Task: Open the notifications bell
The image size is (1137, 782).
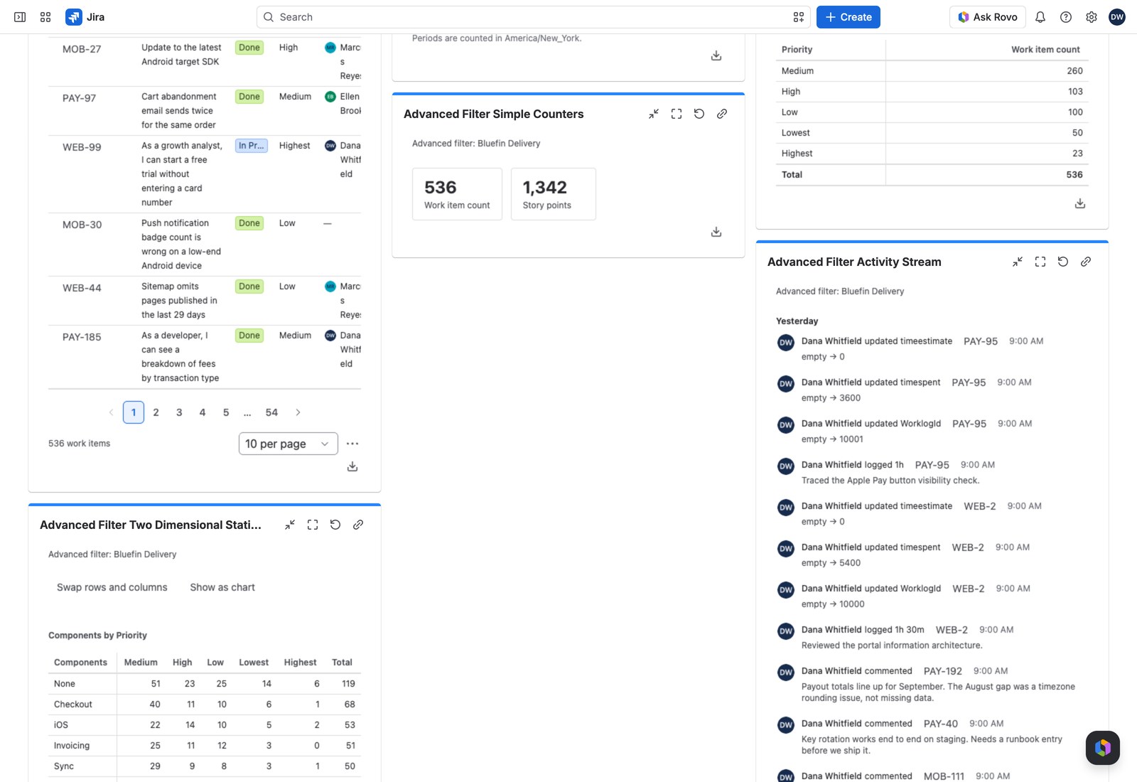Action: [x=1040, y=17]
